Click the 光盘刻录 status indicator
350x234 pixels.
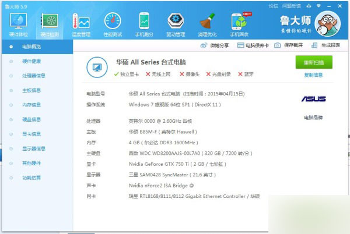click(x=218, y=74)
